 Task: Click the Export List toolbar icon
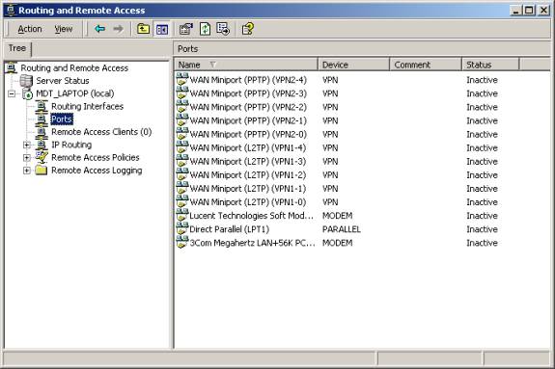(x=223, y=29)
